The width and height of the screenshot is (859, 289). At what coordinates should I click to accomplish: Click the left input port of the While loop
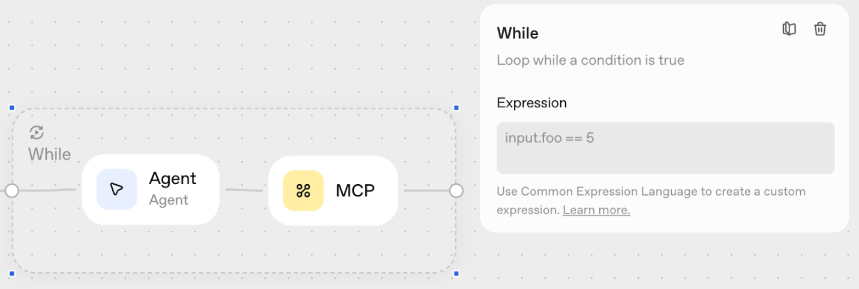[x=11, y=191]
